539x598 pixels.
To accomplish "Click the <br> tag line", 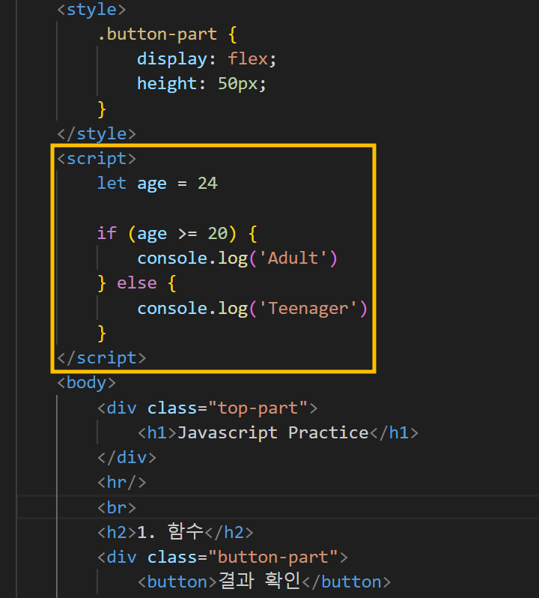I will click(x=117, y=507).
